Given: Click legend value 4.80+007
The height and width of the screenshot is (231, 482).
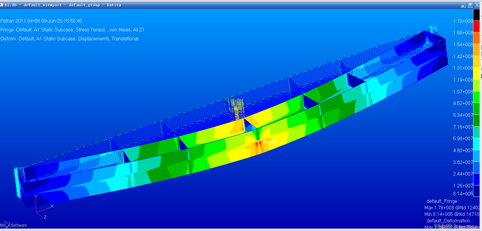Looking at the screenshot, I should pos(463,150).
